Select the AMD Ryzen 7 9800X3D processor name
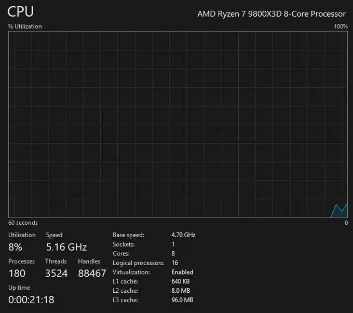 coord(271,14)
